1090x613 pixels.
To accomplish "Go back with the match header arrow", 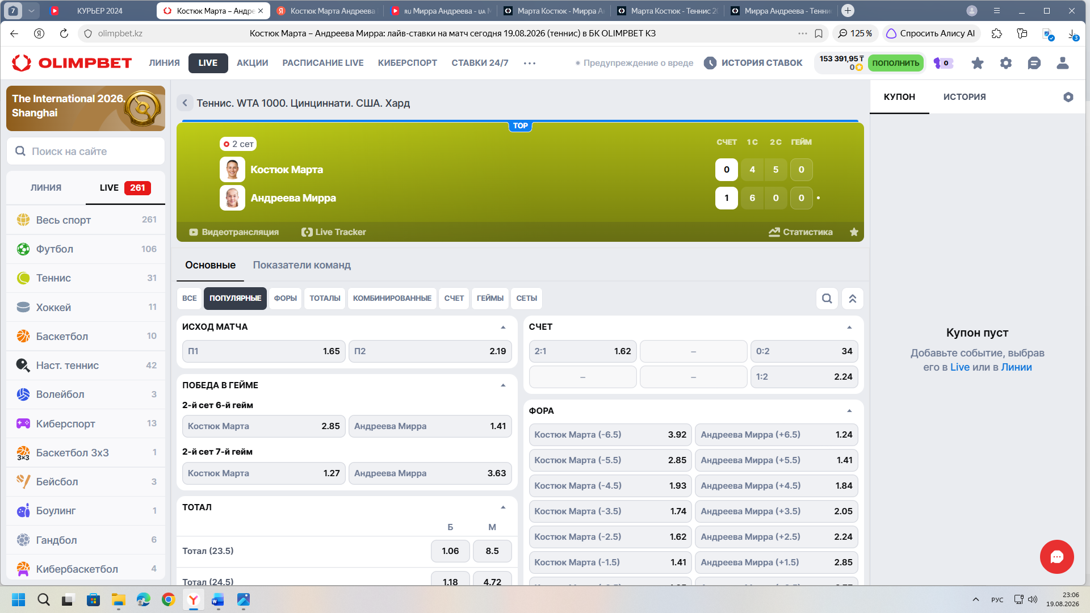I will coord(185,103).
